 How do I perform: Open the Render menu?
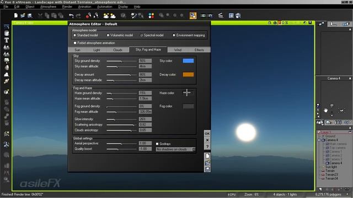(x=67, y=7)
